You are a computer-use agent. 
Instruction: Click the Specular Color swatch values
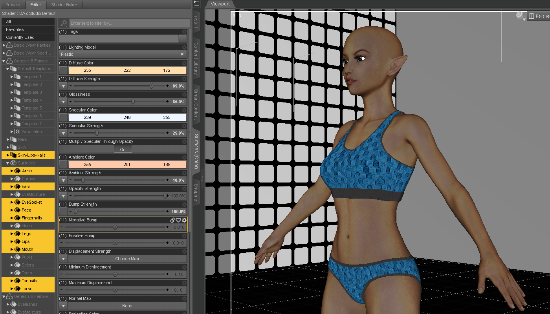(127, 117)
